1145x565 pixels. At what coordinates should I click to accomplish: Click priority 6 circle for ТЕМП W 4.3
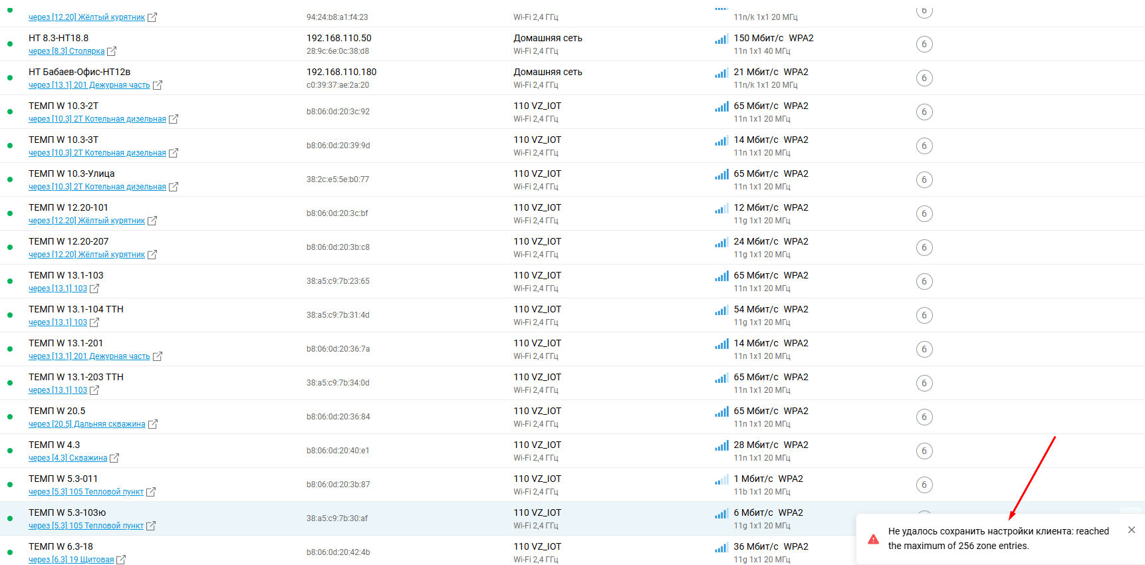(x=924, y=451)
